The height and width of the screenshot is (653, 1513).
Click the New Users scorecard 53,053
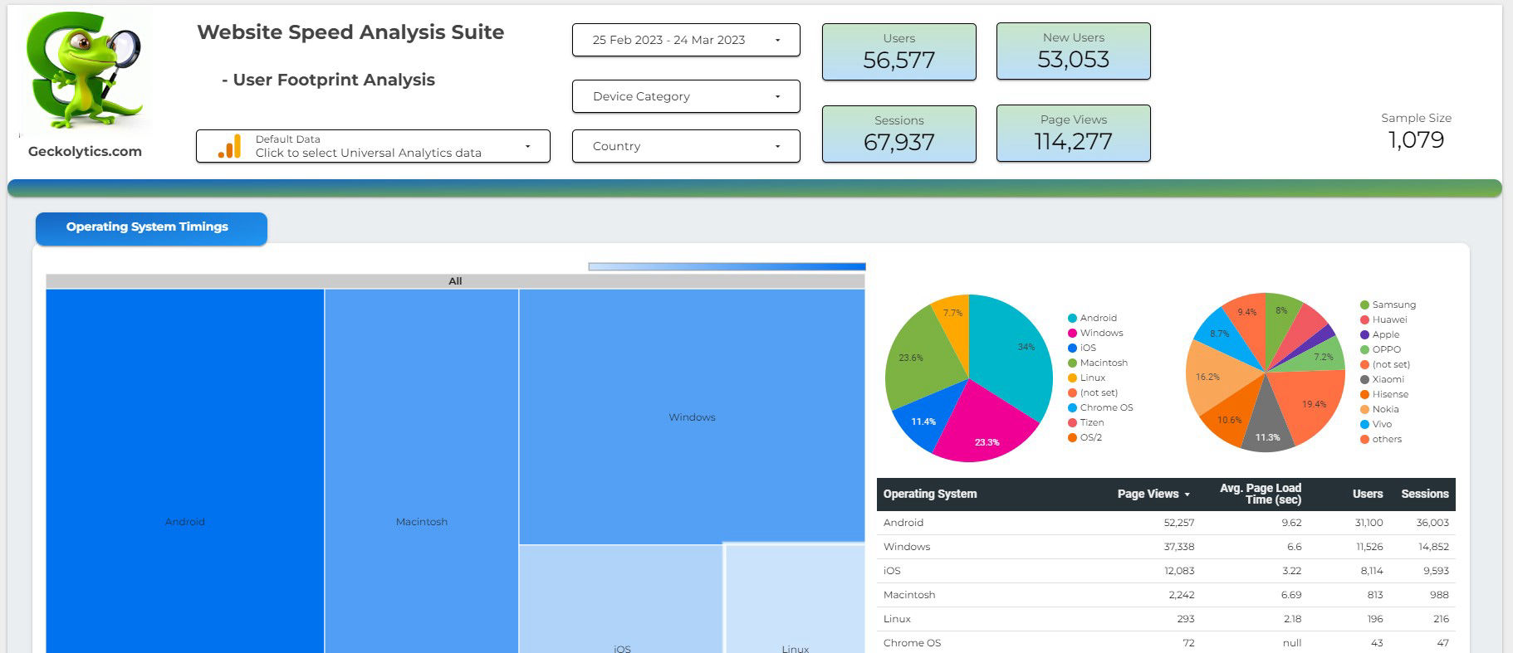pos(1074,51)
